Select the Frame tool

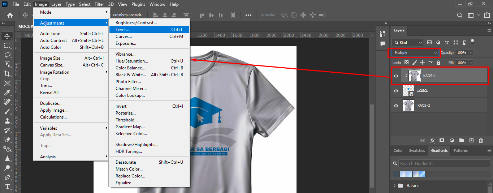click(x=7, y=83)
